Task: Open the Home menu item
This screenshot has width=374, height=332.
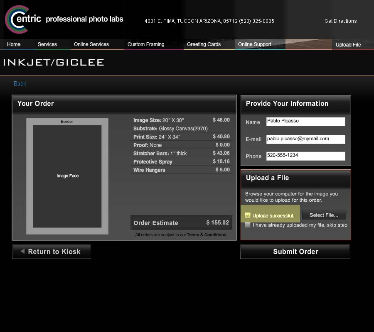Action: click(14, 44)
